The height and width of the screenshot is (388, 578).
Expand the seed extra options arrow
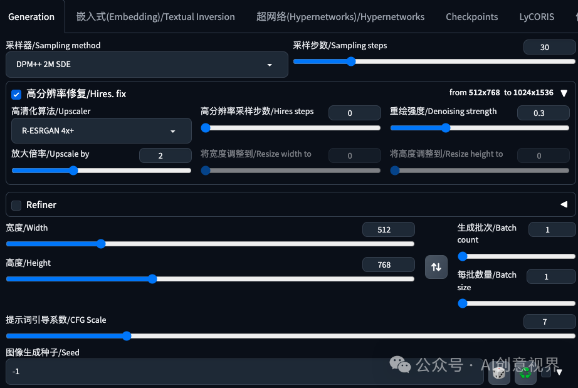coord(559,372)
